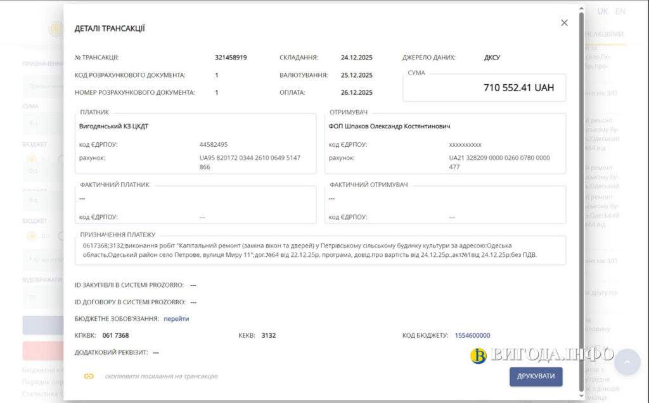Open the 'перейти' budget obligation link
The height and width of the screenshot is (403, 649).
pyautogui.click(x=176, y=319)
